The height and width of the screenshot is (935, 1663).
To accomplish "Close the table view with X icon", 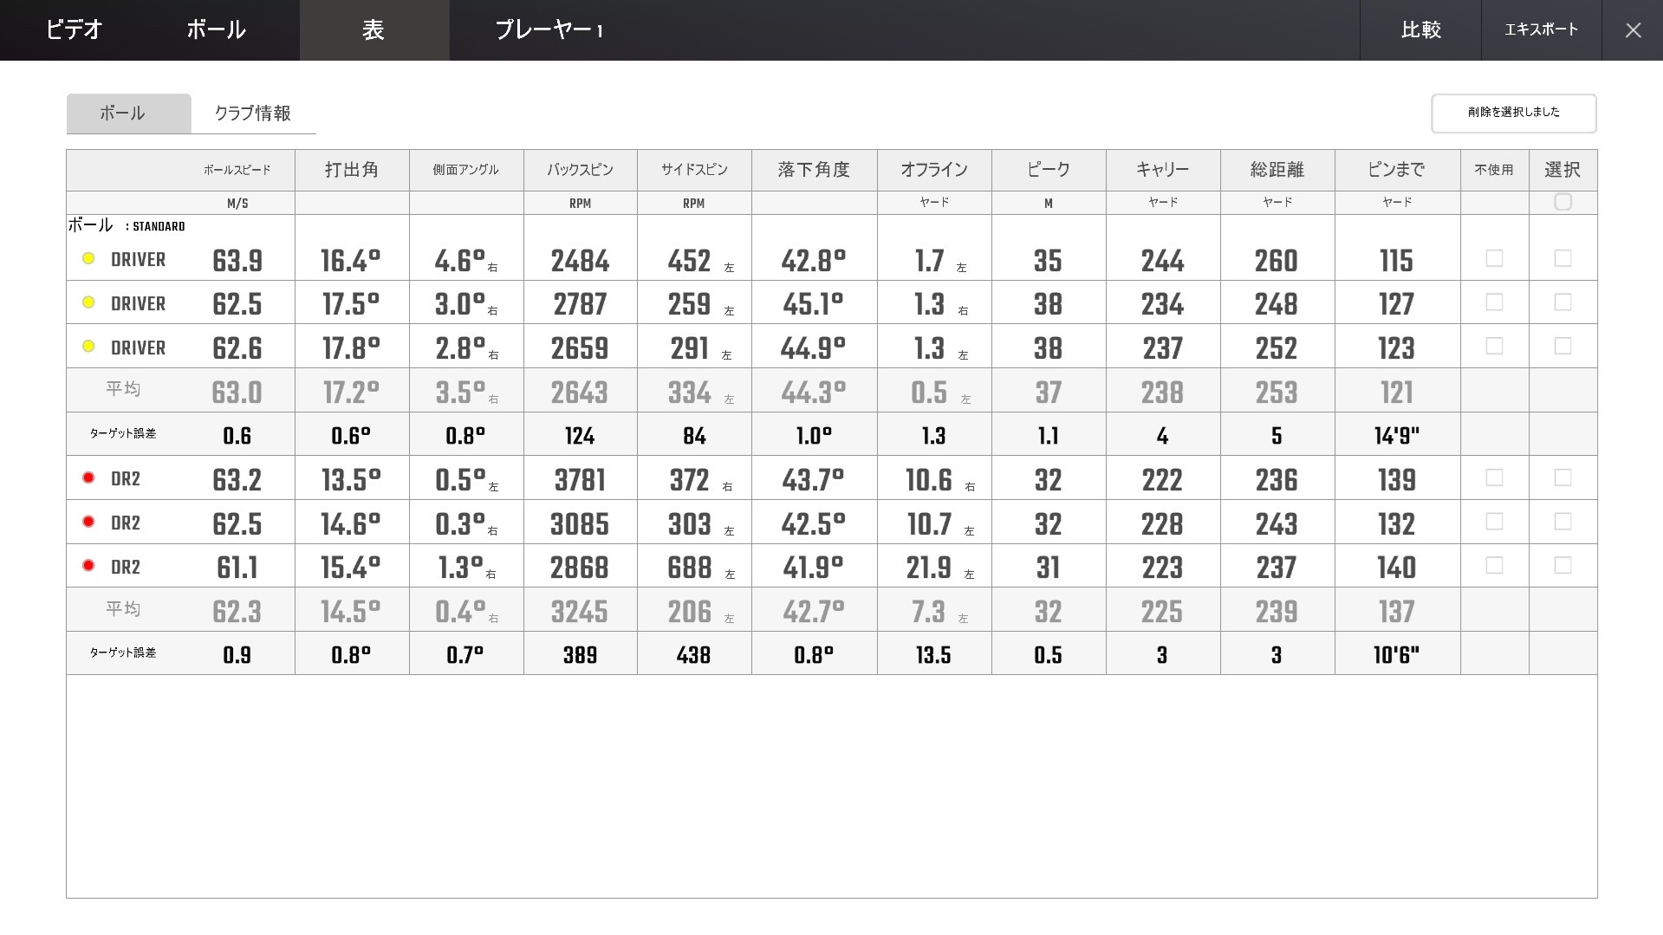I will (1633, 30).
